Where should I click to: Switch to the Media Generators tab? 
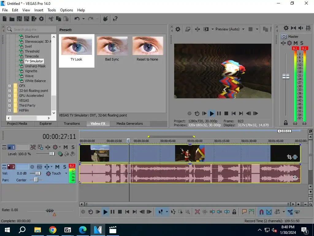click(x=130, y=124)
